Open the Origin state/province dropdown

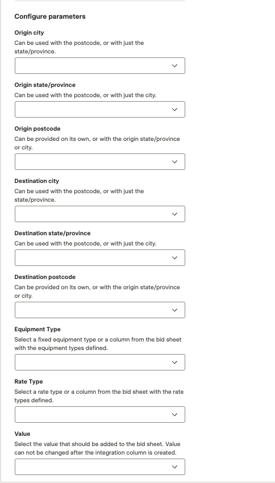click(x=100, y=109)
